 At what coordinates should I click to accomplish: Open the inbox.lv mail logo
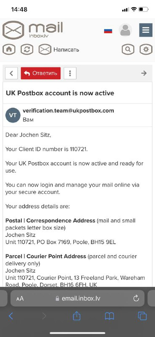33,30
